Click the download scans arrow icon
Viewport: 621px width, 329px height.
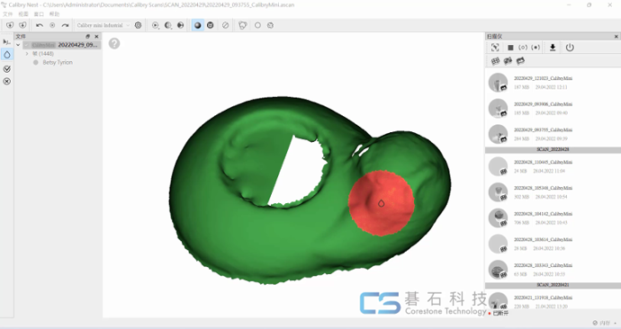click(553, 48)
